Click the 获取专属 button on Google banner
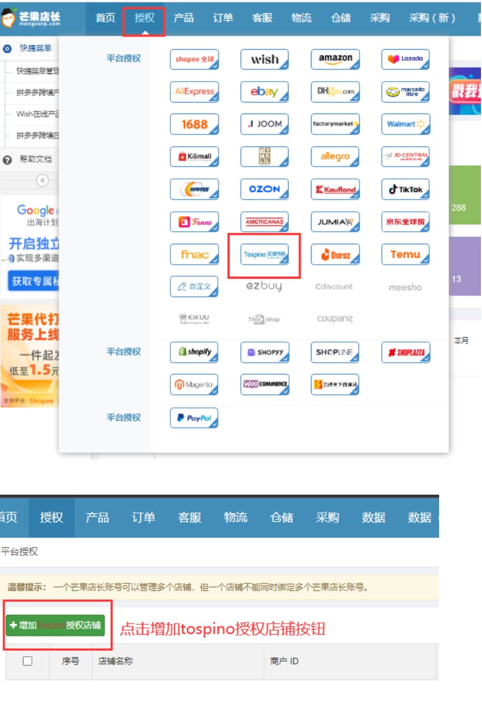 point(33,281)
